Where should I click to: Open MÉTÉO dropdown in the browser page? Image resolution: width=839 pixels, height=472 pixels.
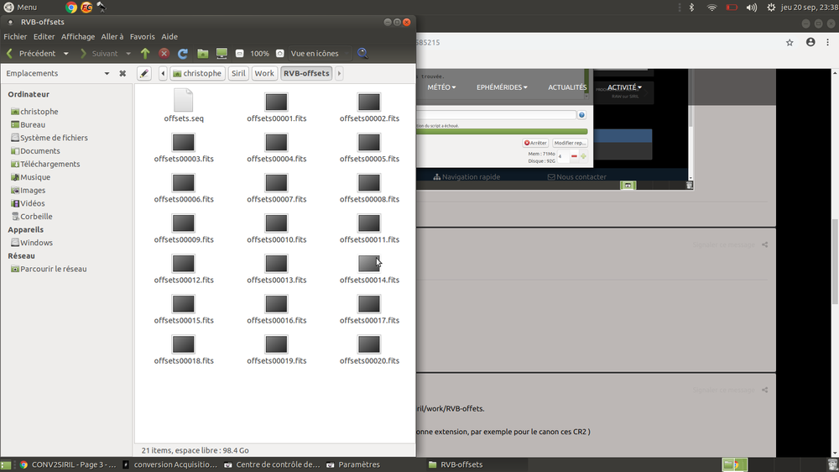[441, 87]
